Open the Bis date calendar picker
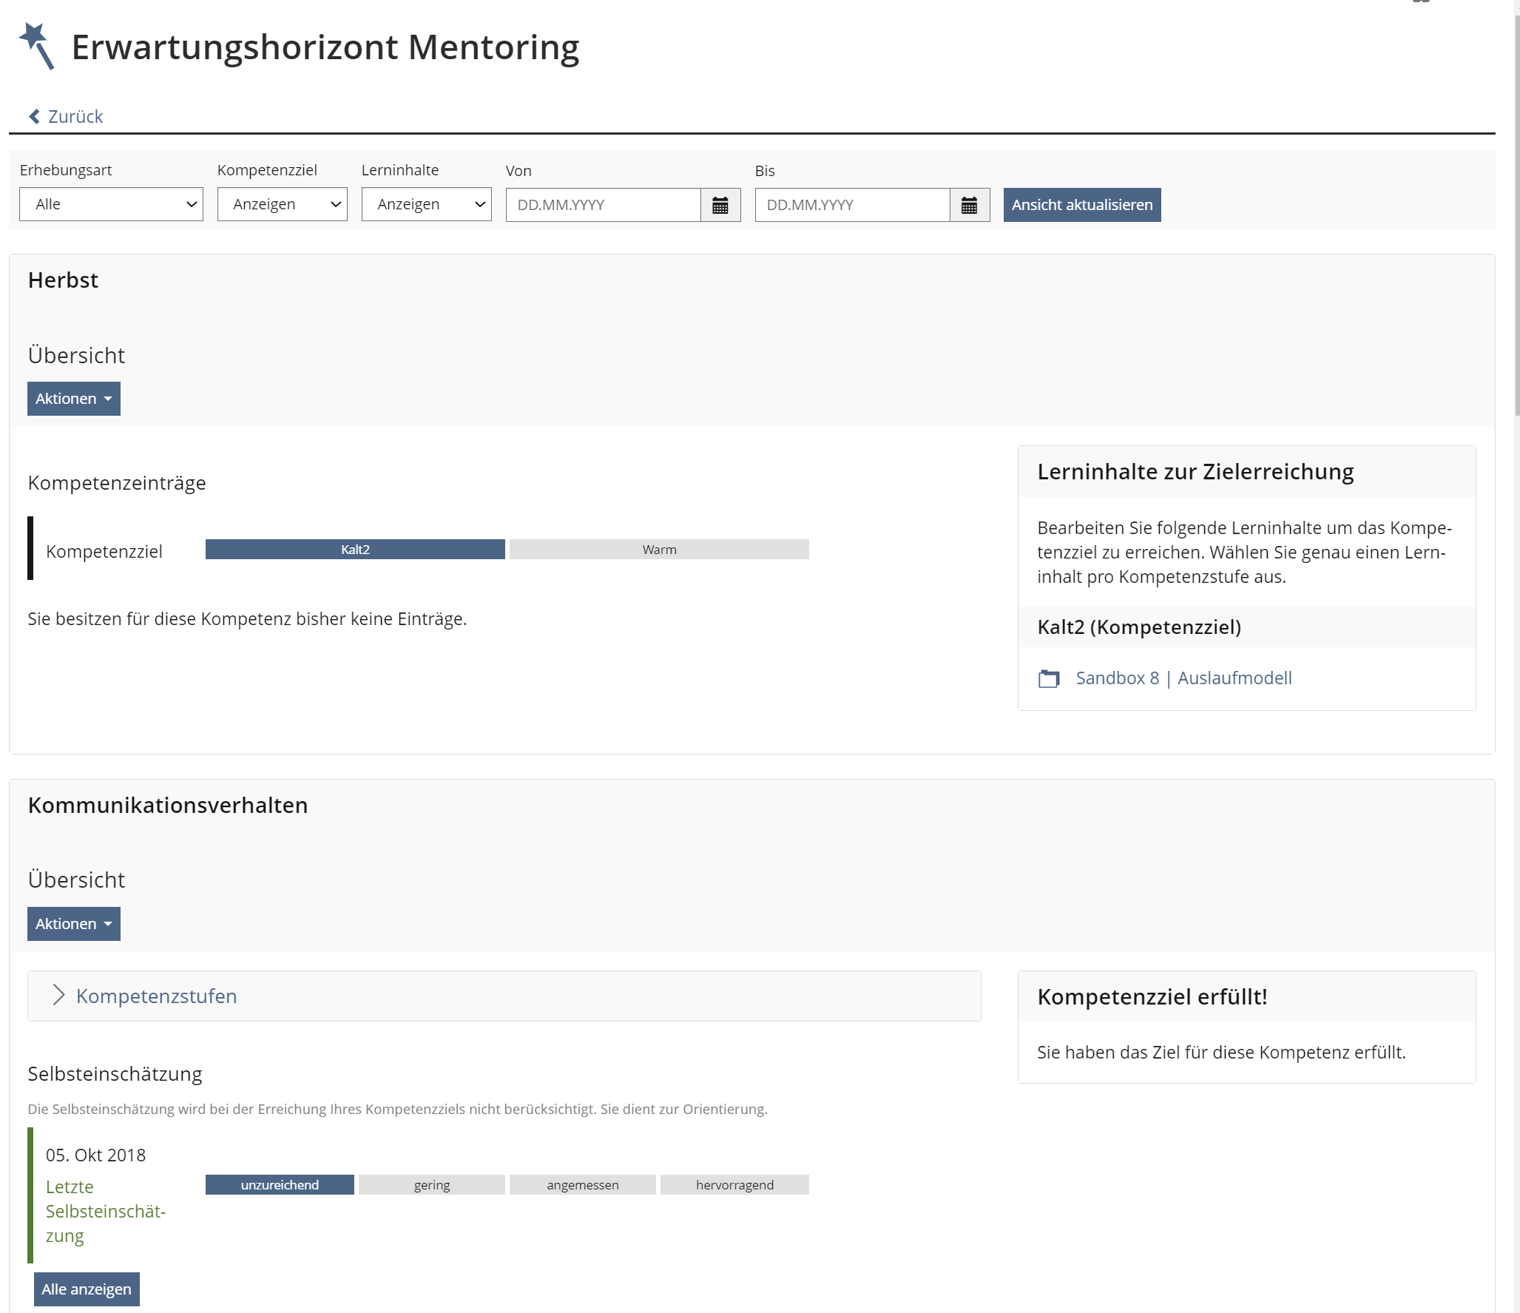This screenshot has height=1313, width=1520. (x=969, y=205)
